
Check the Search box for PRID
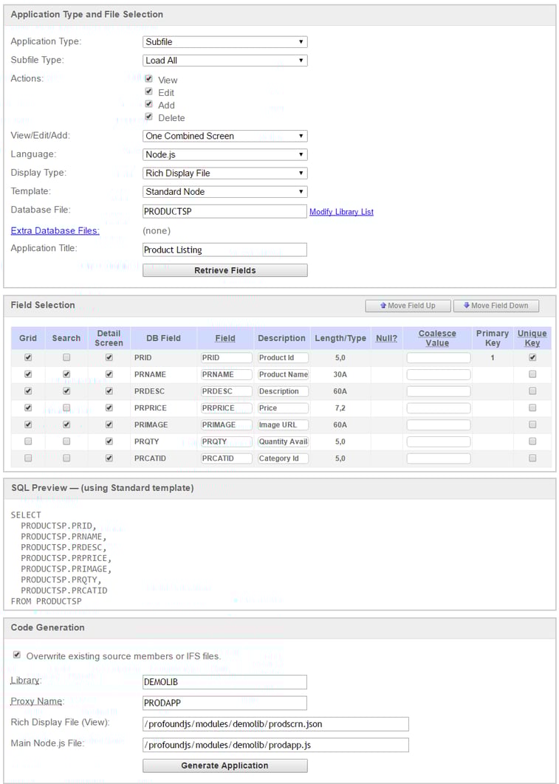point(66,357)
